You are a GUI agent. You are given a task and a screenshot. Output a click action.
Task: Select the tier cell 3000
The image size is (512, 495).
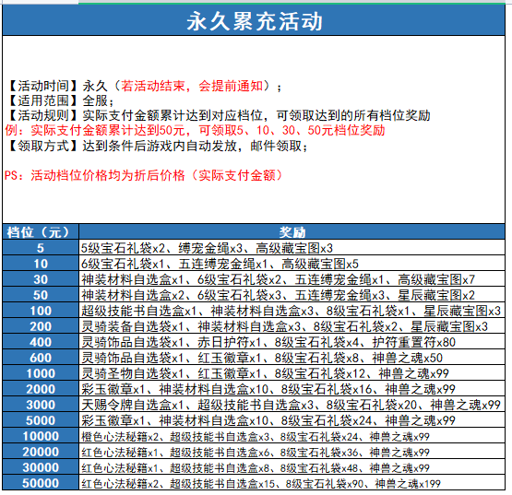click(41, 405)
